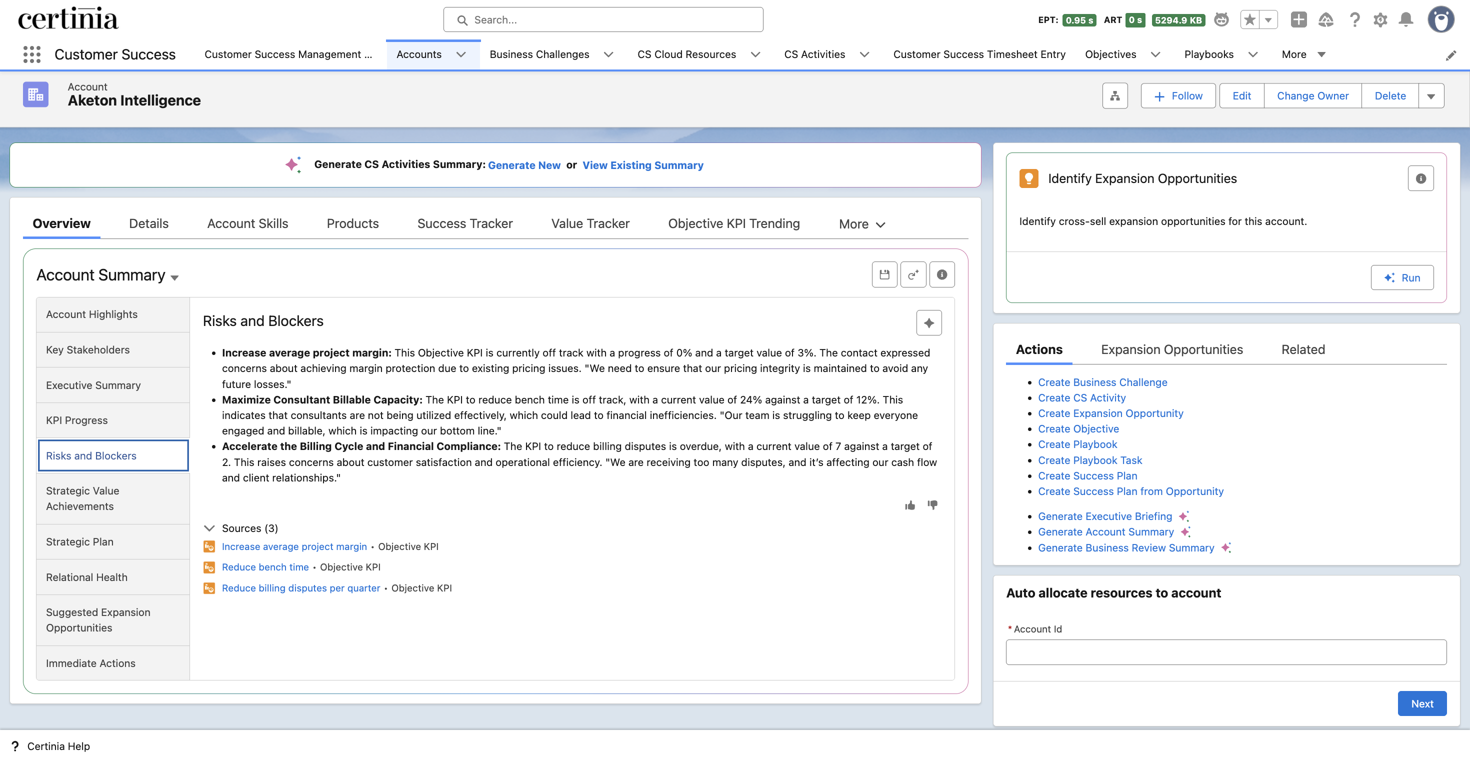The height and width of the screenshot is (762, 1470).
Task: Click the Astro debug icon in header
Action: [1221, 20]
